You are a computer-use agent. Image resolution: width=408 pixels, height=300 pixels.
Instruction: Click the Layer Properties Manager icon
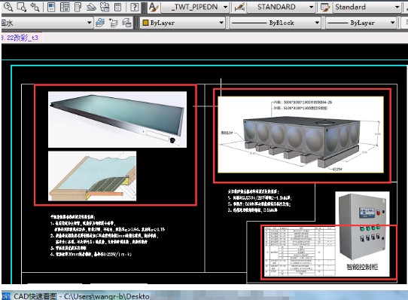100,23
